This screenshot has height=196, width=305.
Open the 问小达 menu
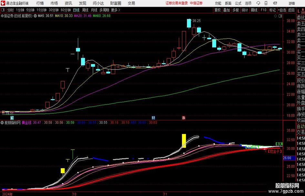pyautogui.click(x=98, y=3)
